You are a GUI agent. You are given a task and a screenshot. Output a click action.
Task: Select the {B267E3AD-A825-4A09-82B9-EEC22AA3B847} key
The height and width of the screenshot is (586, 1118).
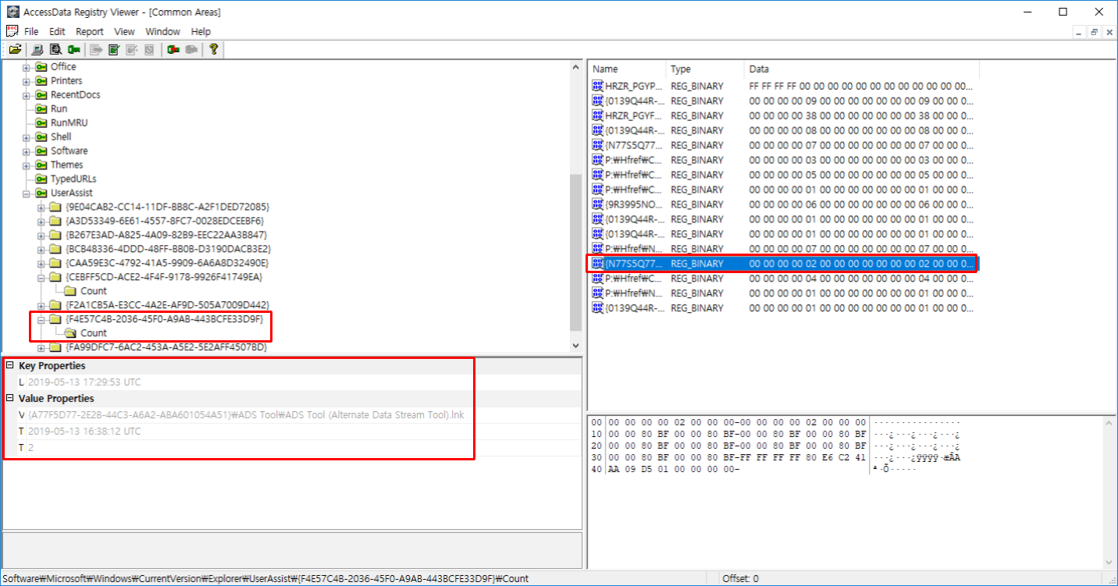[x=167, y=235]
